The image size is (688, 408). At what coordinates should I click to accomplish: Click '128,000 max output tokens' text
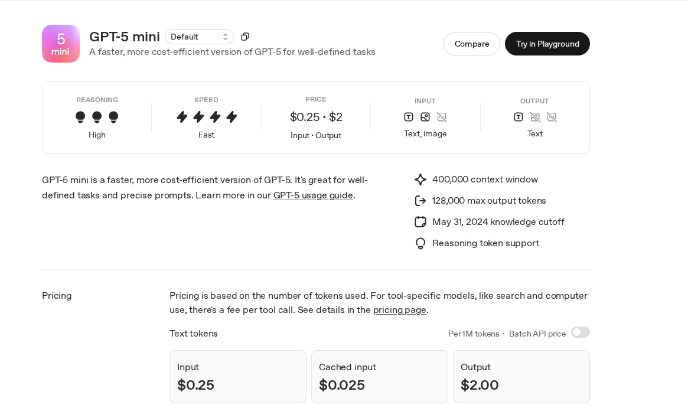(489, 201)
